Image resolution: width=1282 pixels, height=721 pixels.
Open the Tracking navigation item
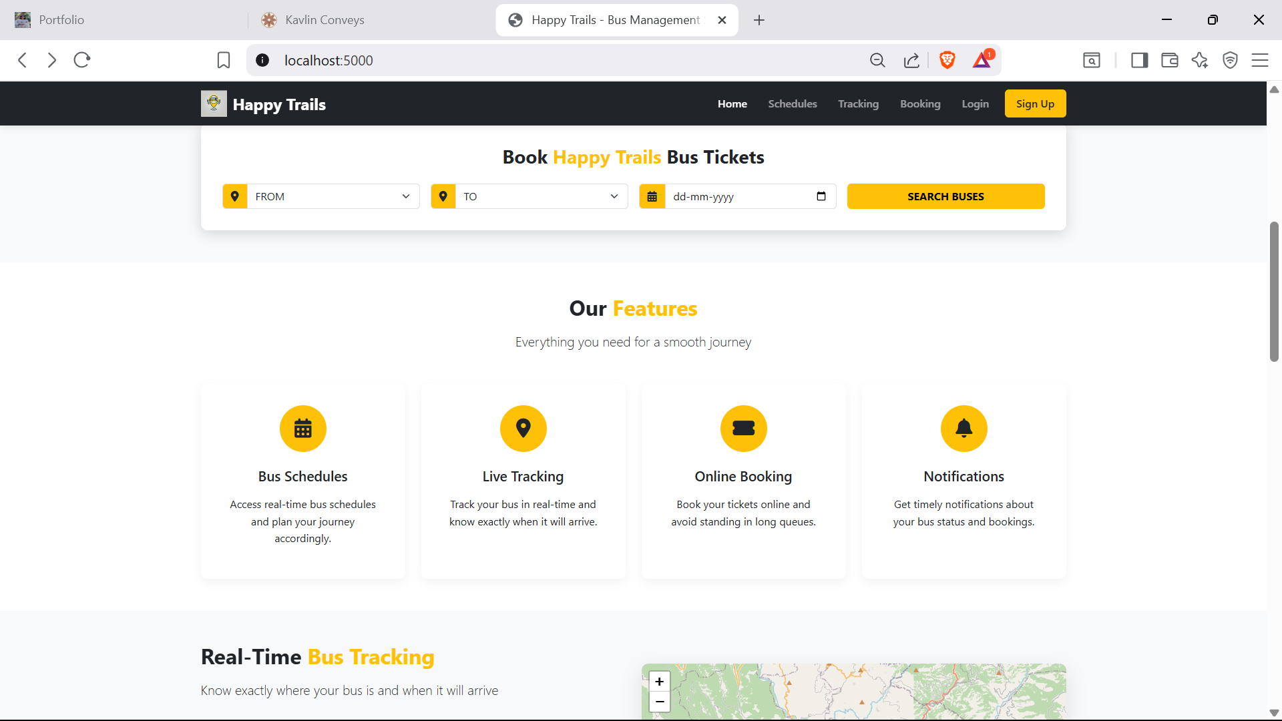[x=857, y=104]
